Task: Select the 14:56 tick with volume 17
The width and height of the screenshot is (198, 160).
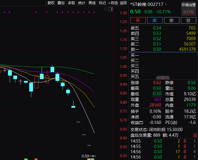Action: (163, 152)
